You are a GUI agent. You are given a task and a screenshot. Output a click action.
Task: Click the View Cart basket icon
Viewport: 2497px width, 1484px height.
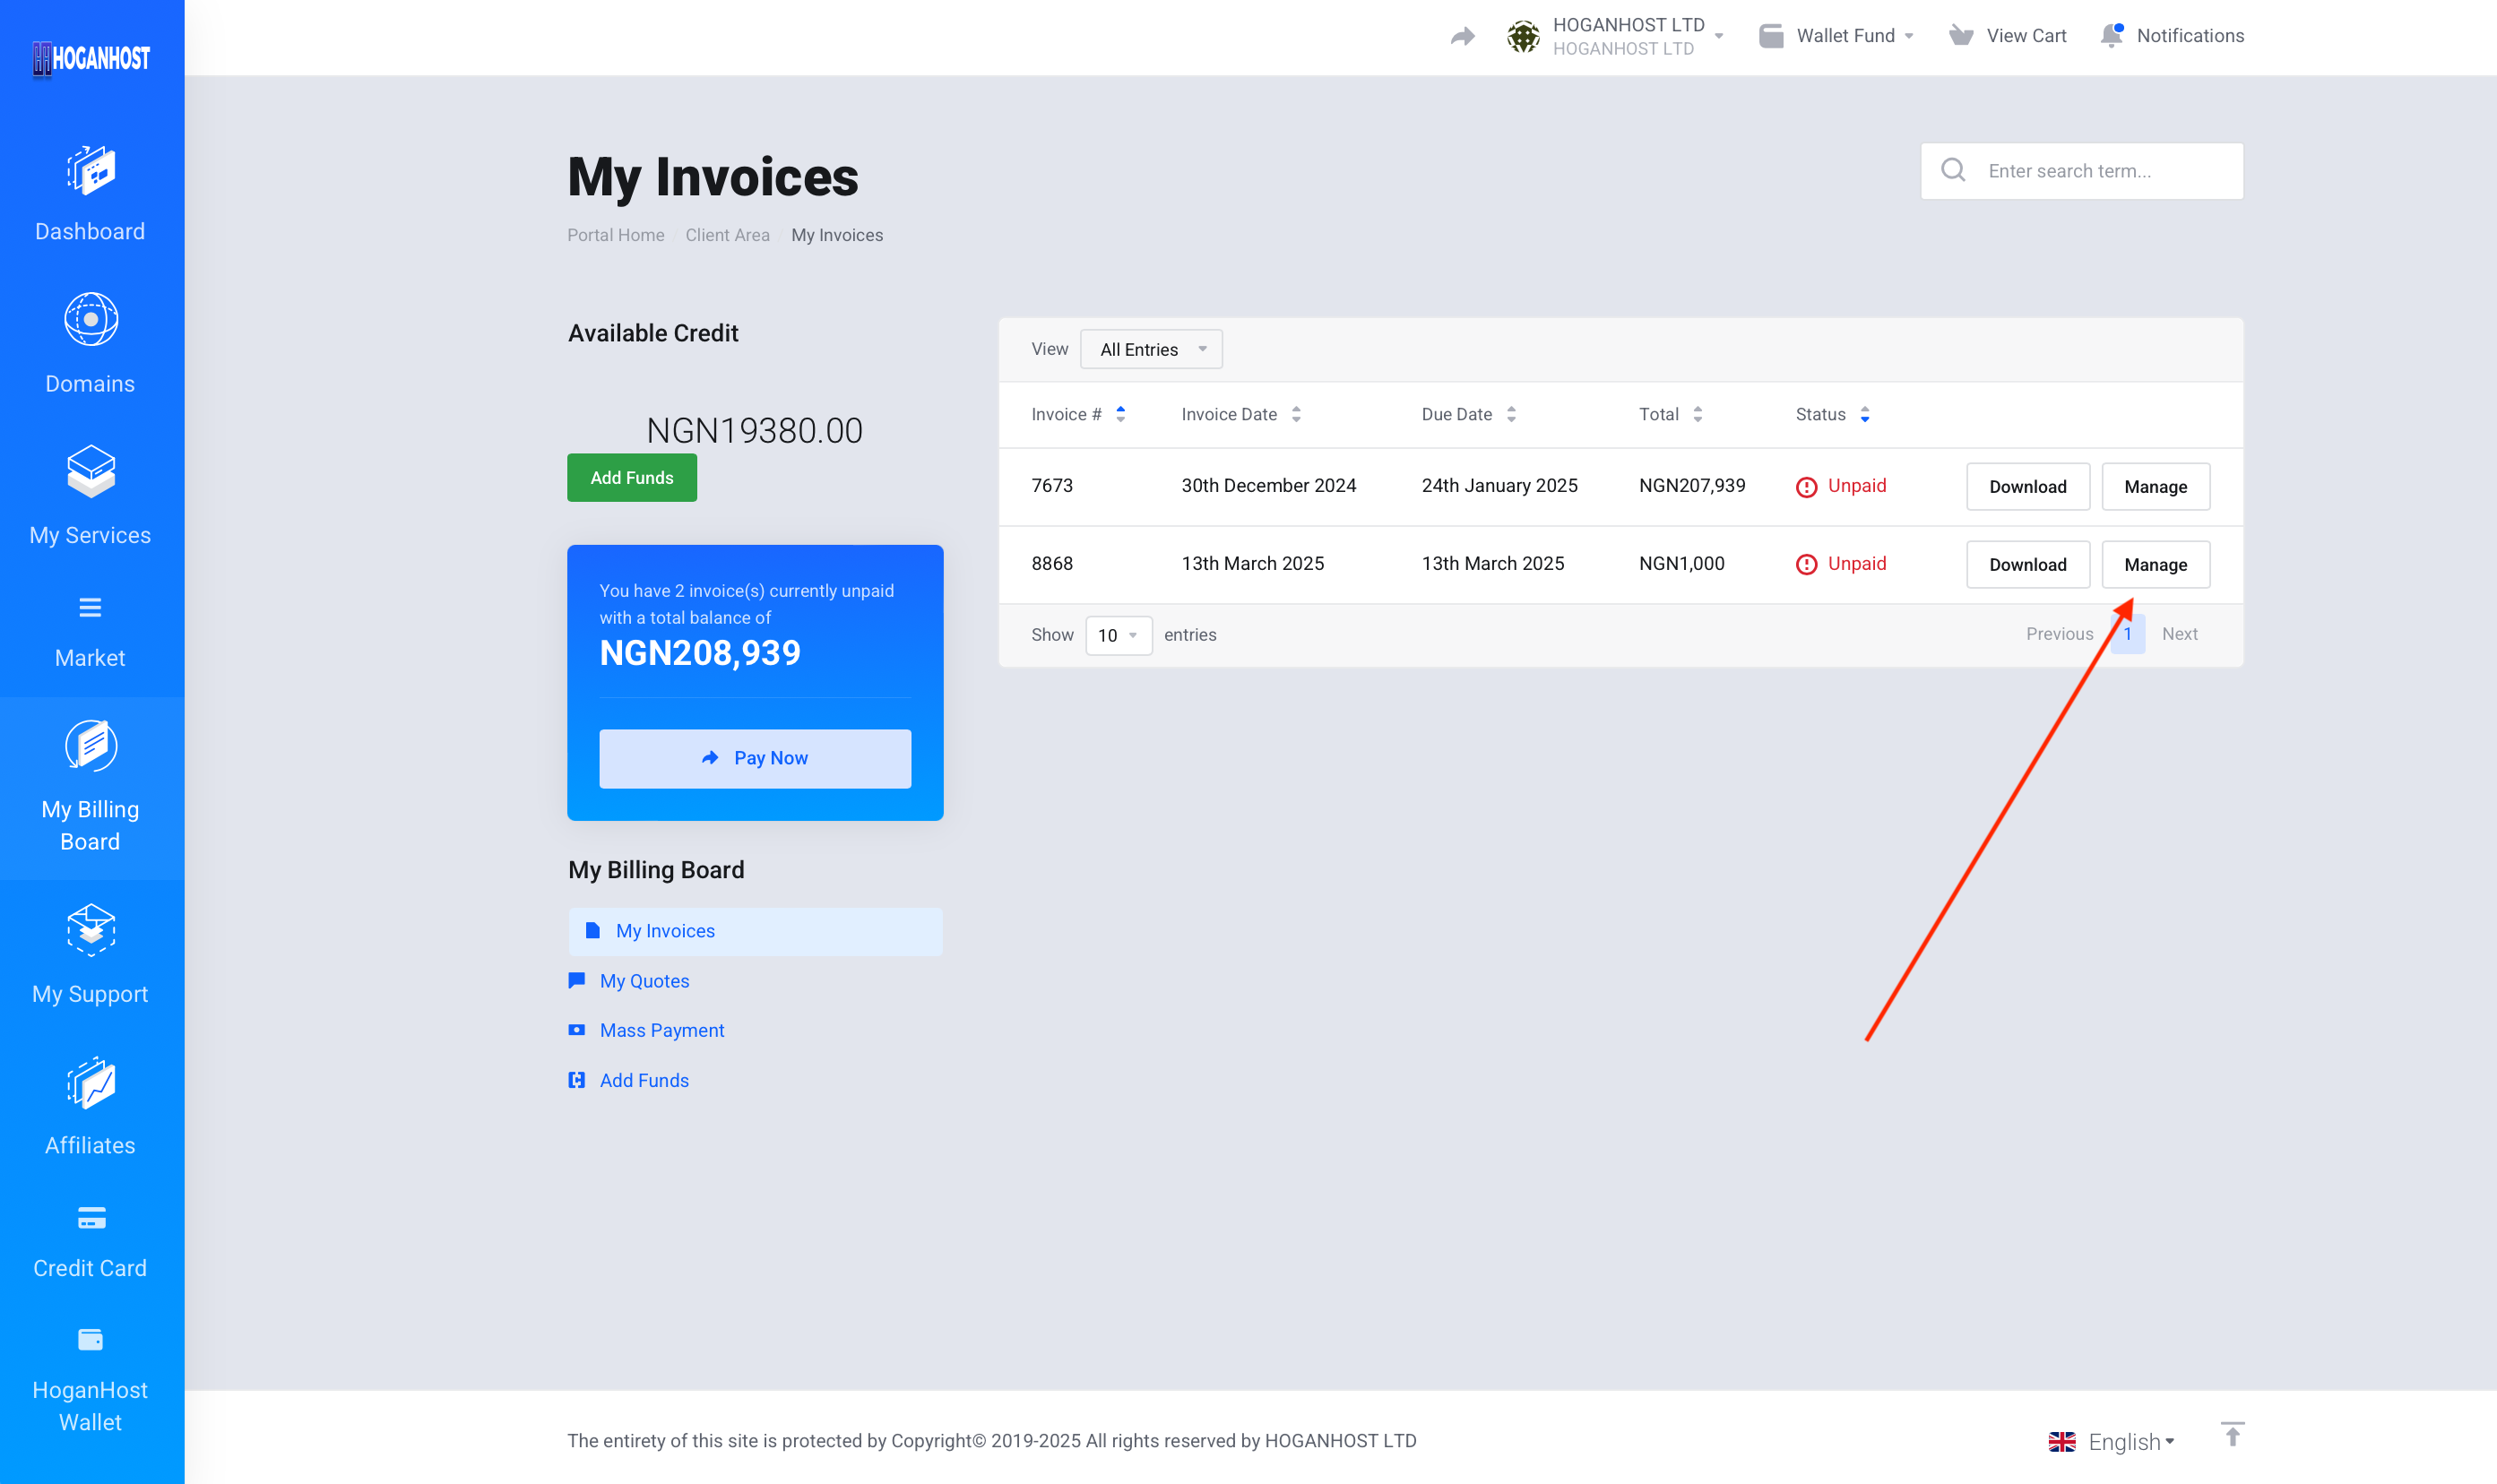coord(1961,36)
